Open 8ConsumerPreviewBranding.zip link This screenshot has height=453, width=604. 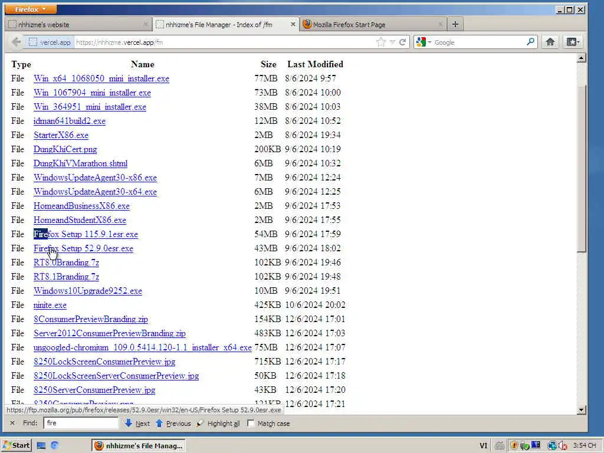click(90, 319)
